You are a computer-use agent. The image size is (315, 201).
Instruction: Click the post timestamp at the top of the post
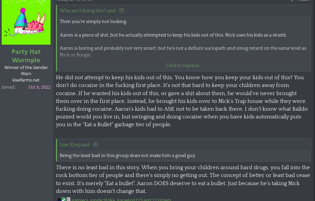[x=74, y=1]
